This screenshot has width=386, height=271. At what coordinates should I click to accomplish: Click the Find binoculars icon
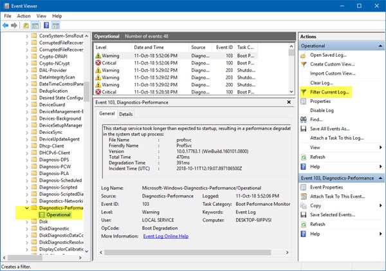(304, 120)
